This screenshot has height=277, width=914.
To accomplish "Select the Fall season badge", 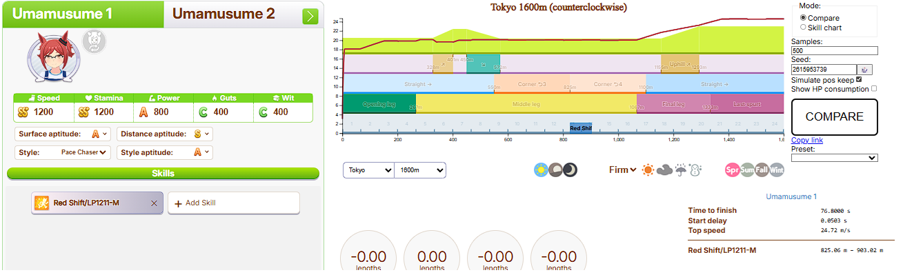I will pyautogui.click(x=762, y=170).
